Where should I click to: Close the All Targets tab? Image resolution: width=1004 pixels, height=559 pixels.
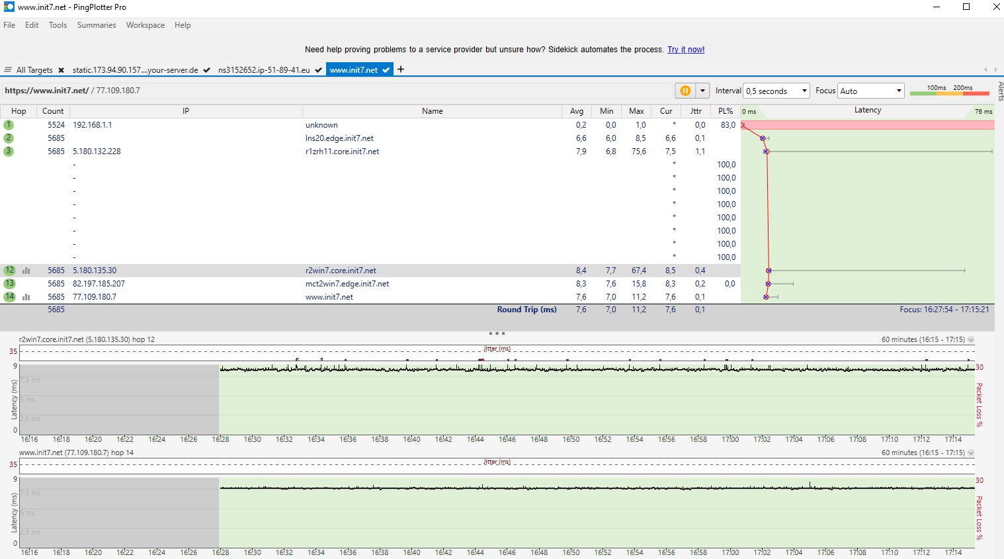(x=61, y=70)
